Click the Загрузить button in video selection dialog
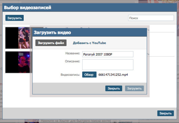179x123 pixels. coord(15,18)
